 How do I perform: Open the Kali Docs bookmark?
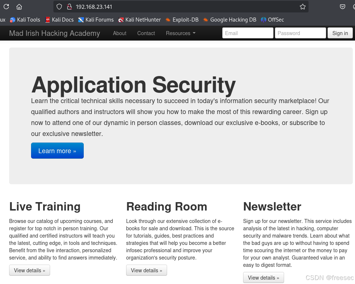point(60,20)
